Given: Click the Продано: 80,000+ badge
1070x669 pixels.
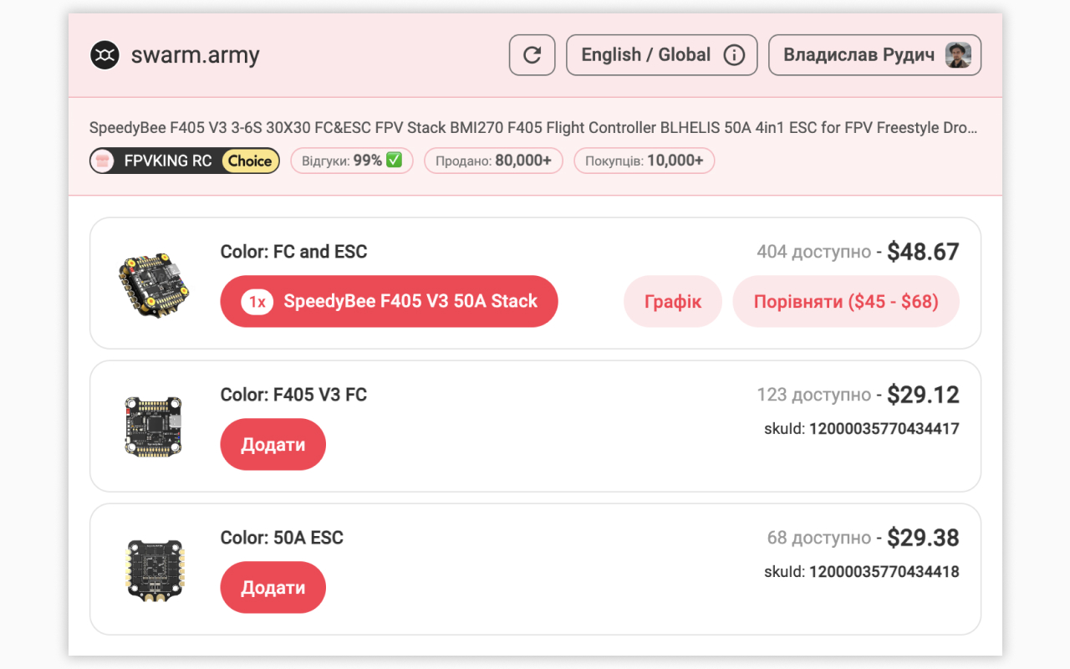Looking at the screenshot, I should click(x=493, y=161).
